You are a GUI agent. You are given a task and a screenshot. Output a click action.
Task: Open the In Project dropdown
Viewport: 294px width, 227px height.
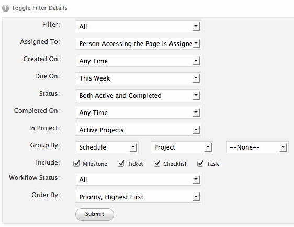point(139,130)
